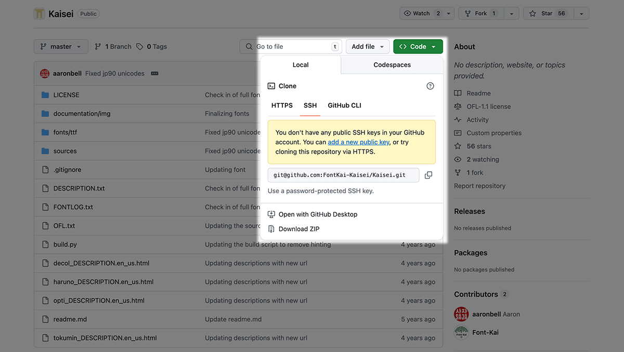The image size is (624, 352).
Task: Toggle the green Code button
Action: point(418,47)
